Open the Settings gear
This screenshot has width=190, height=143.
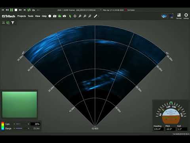(186, 16)
